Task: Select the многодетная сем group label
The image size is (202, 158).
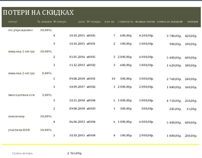Action: pos(21,95)
